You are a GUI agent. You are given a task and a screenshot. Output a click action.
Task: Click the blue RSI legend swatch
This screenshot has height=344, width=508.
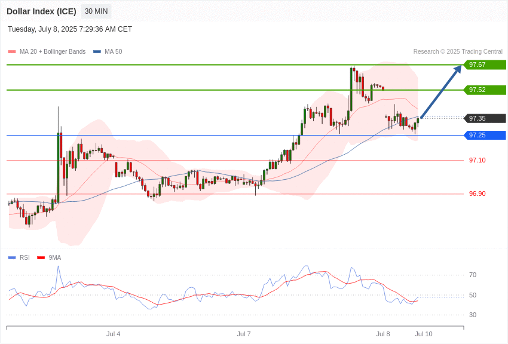[x=12, y=258]
